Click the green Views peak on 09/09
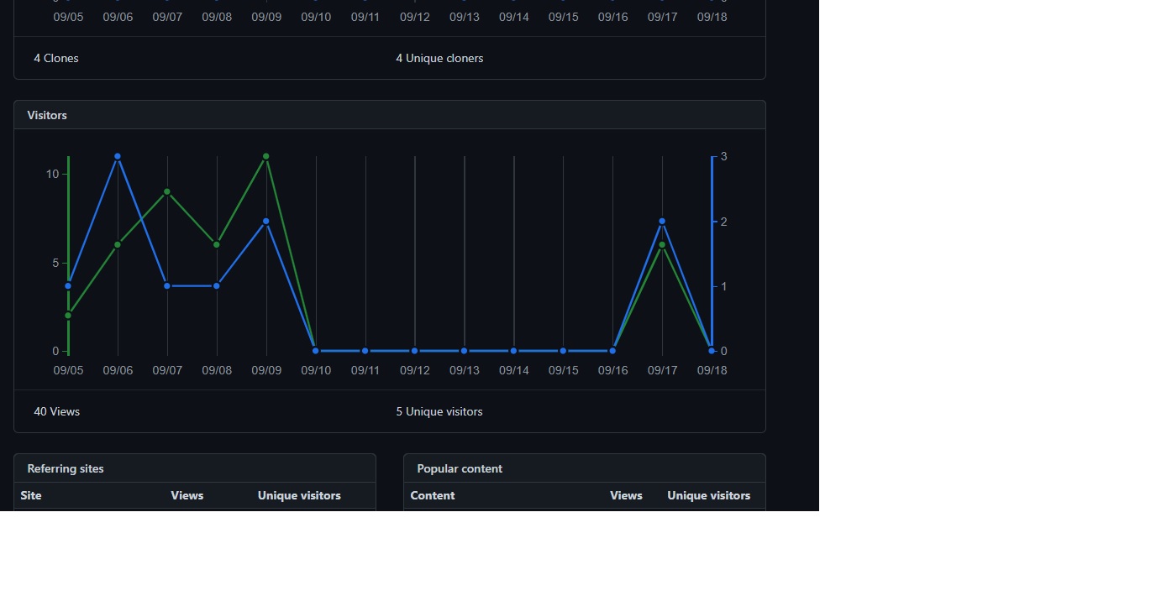 tap(266, 155)
